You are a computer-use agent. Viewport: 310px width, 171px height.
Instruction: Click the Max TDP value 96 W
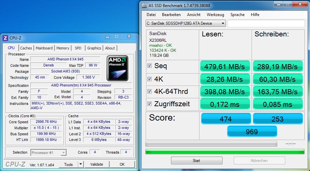tap(93, 65)
